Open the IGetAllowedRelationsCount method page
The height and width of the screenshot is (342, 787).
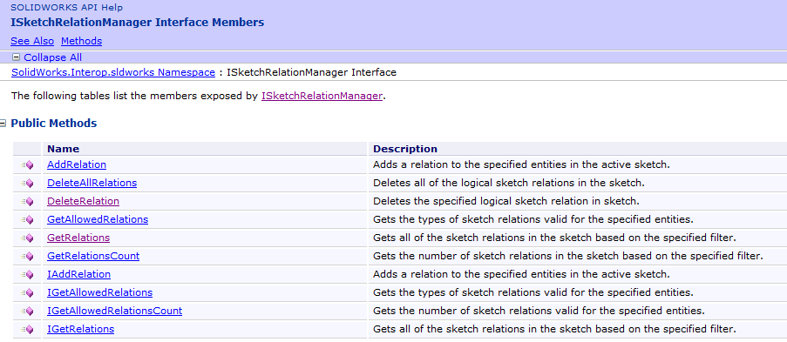[x=114, y=311]
